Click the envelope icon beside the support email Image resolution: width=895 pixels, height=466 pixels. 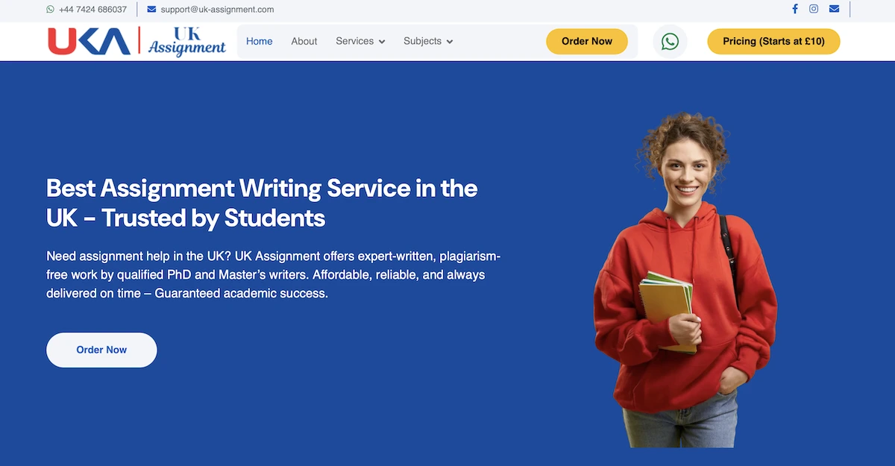point(151,10)
